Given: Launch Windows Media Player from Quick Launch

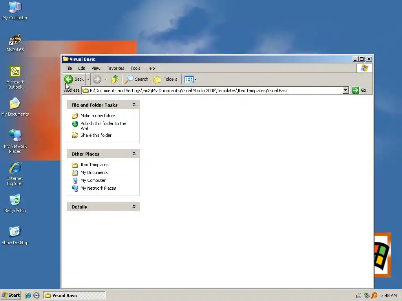Looking at the screenshot, I should pos(37,296).
